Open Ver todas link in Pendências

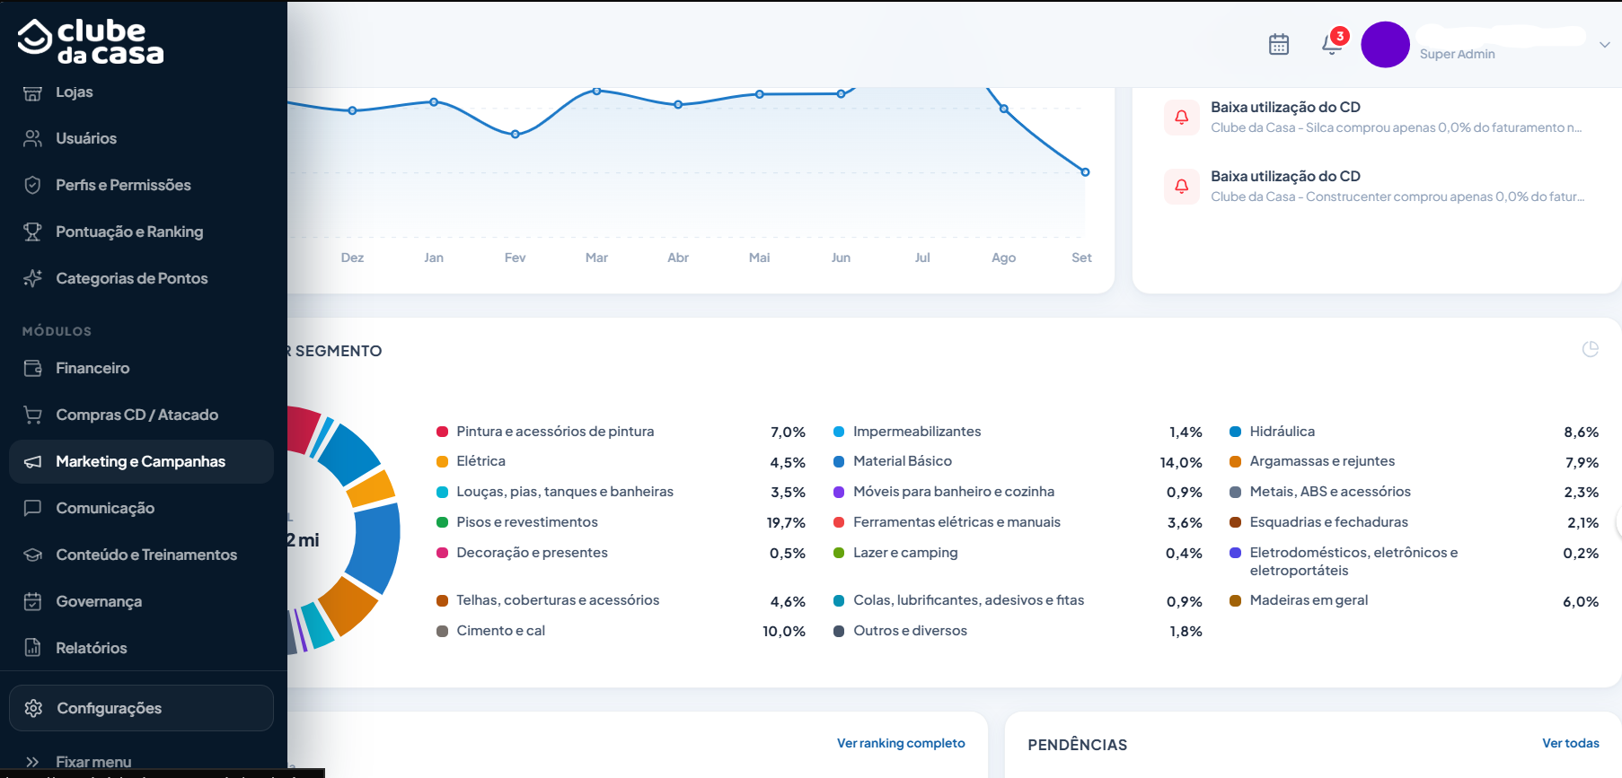(1571, 743)
